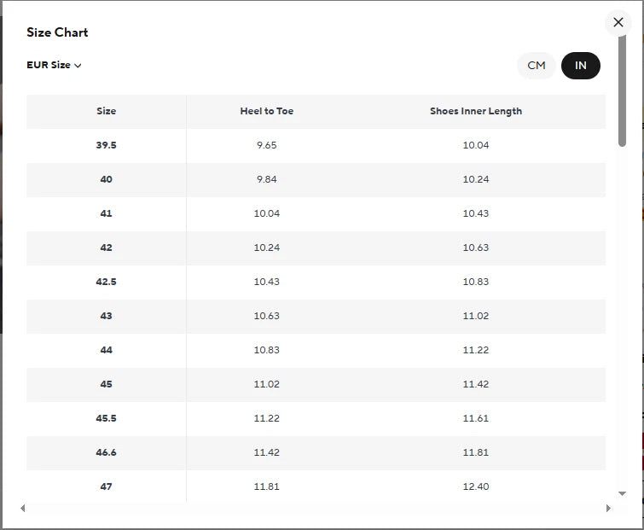Close the Size Chart dialog
Viewport: 644px width, 530px height.
618,23
